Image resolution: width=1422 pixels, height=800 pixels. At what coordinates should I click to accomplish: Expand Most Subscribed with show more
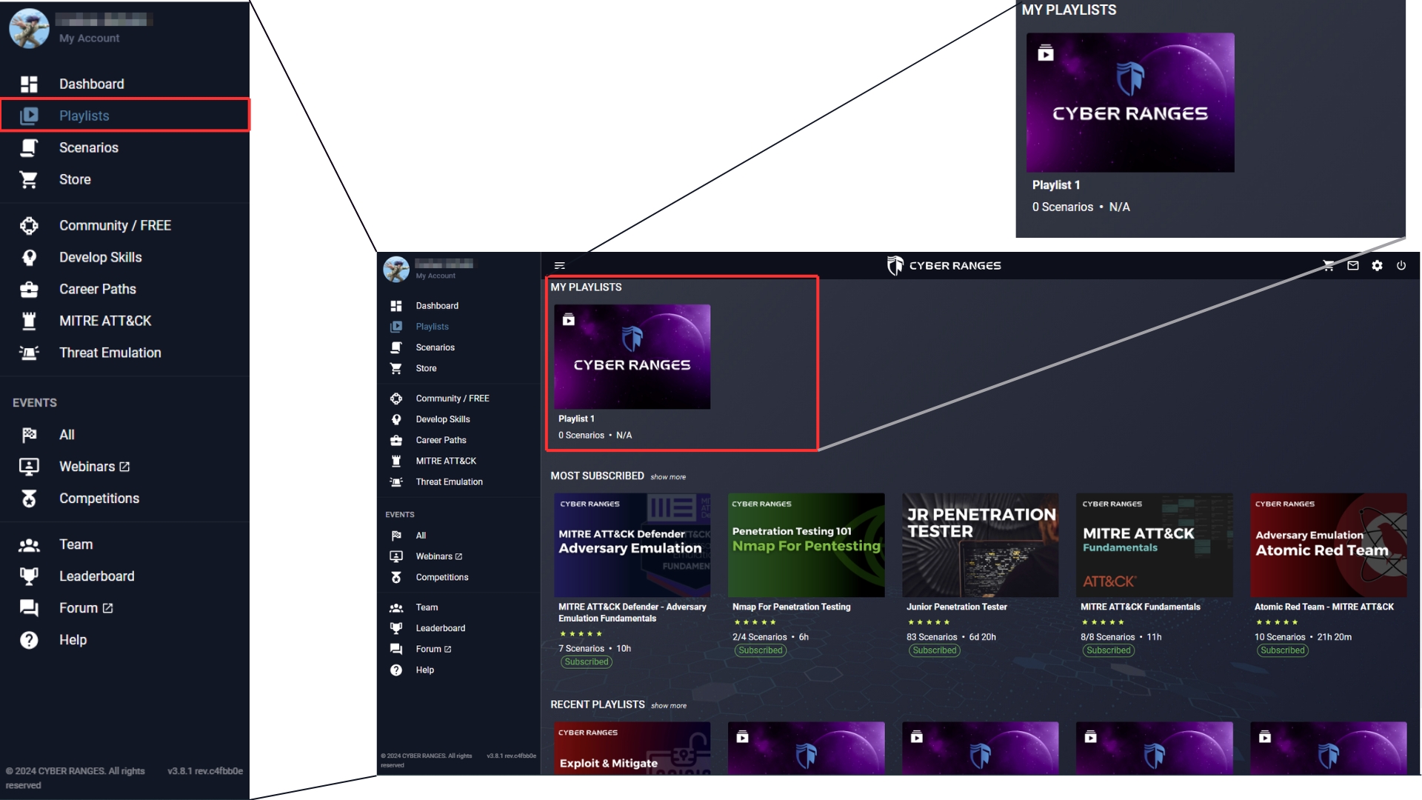pos(668,477)
